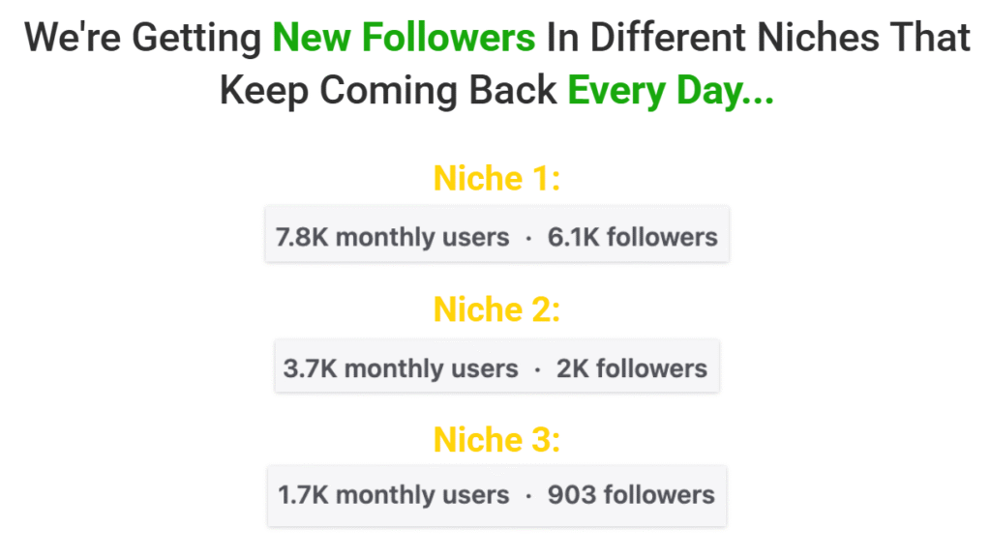Click the "Keep Coming Back" text

pyautogui.click(x=388, y=91)
